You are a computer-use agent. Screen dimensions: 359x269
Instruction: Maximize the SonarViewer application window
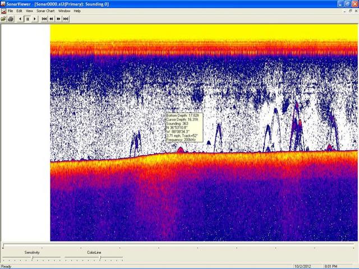[x=348, y=4]
